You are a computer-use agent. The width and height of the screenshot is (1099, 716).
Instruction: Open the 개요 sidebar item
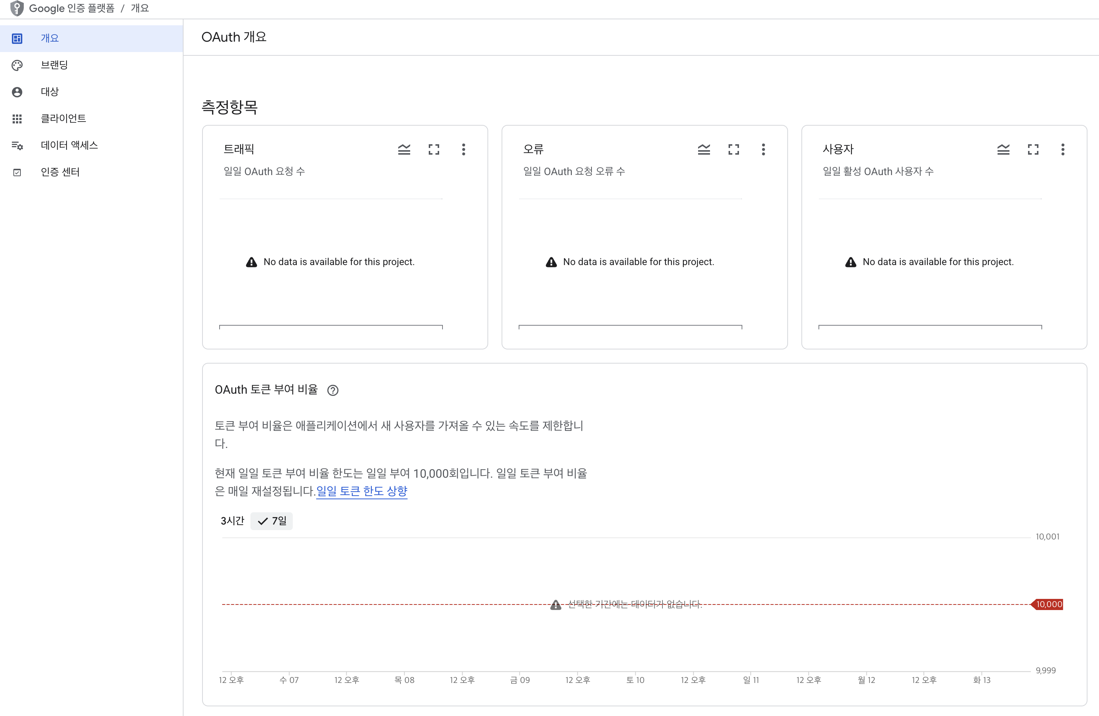coord(91,38)
